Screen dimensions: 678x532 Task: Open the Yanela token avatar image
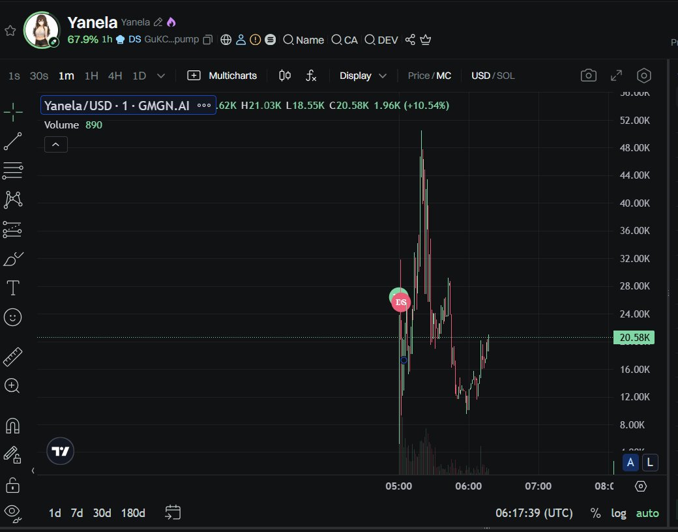42,30
